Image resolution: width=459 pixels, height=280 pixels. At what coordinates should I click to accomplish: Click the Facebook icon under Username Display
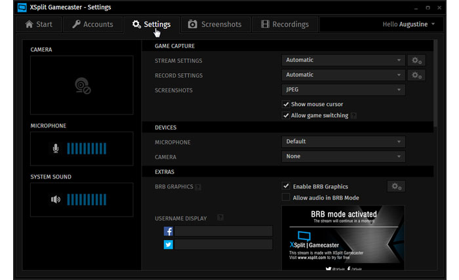point(169,231)
